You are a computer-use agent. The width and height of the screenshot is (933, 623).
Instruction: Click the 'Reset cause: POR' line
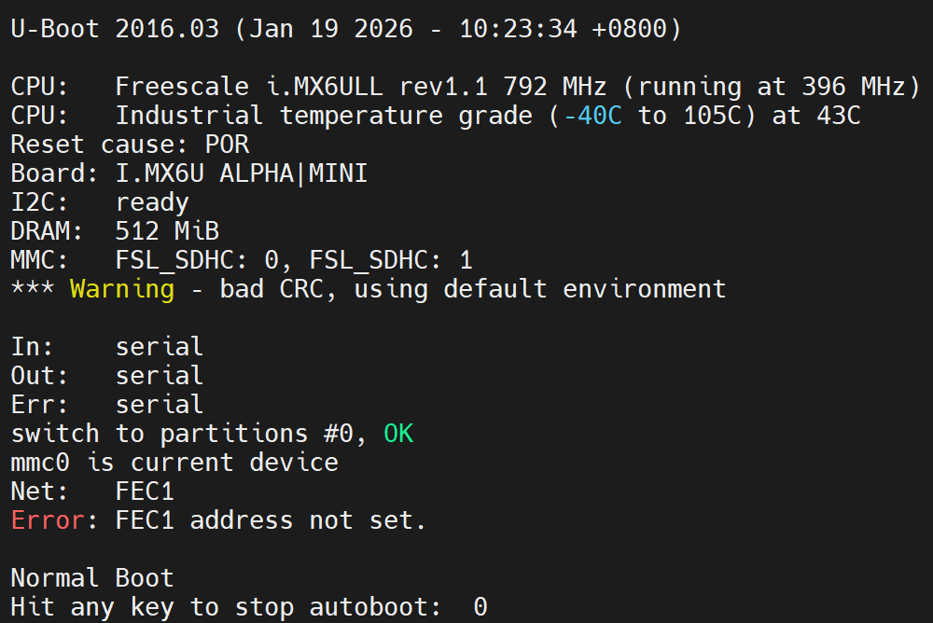(x=130, y=145)
